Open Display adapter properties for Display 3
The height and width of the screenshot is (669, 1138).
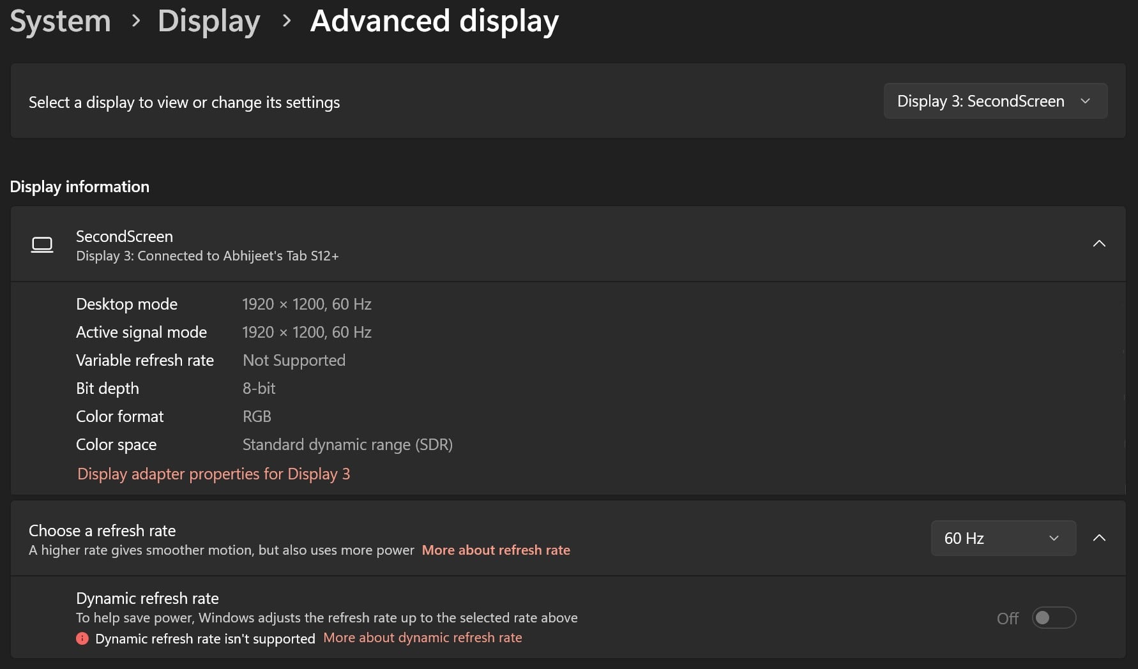coord(213,474)
